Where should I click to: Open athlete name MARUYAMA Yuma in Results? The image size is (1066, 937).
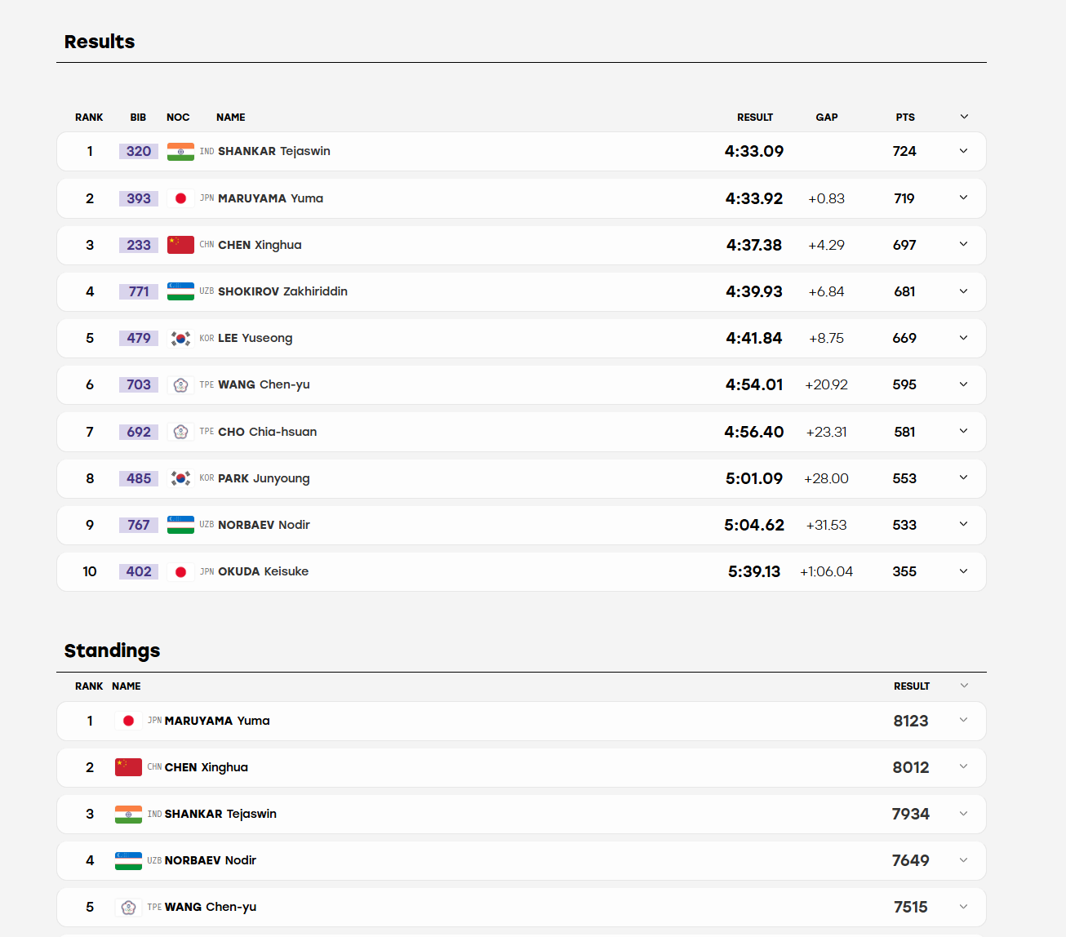pyautogui.click(x=270, y=198)
